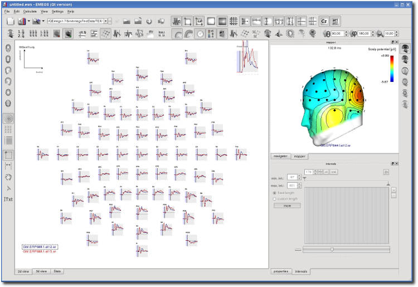Click the Cz electrode toolbar button
The width and height of the screenshot is (418, 287).
[324, 21]
